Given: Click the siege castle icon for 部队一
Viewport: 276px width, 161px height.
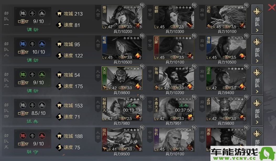Looking at the screenshot, I should [59, 14].
